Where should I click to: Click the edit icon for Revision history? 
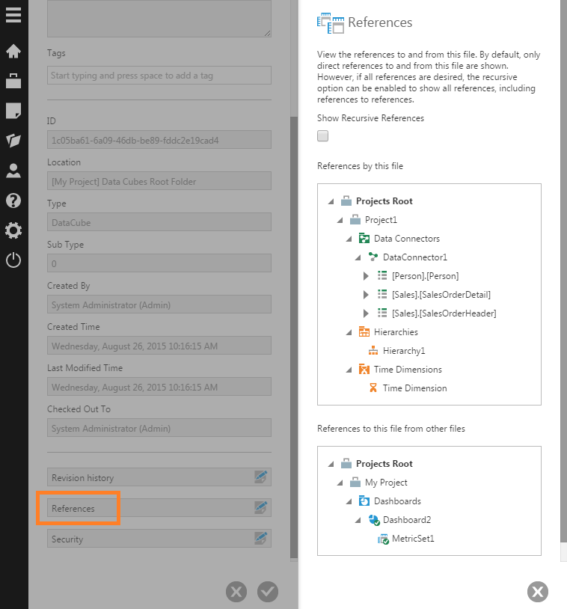point(260,477)
